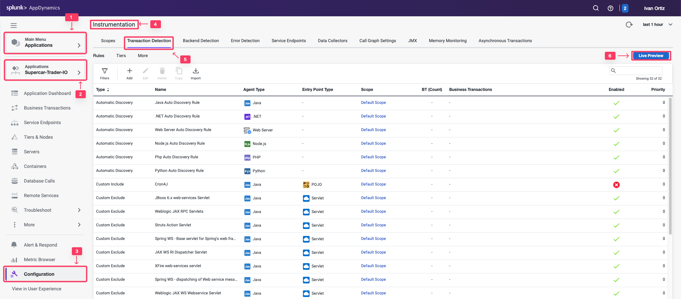681x299 pixels.
Task: Click the Add rule plus icon
Action: coord(129,71)
